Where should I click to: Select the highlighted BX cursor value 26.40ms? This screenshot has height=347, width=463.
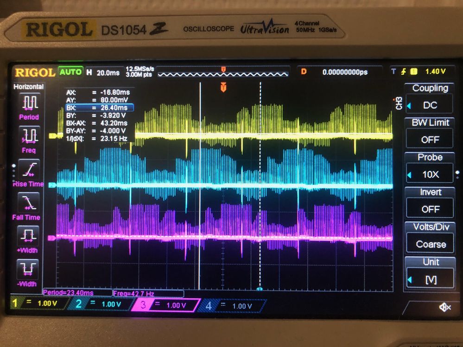click(x=100, y=107)
